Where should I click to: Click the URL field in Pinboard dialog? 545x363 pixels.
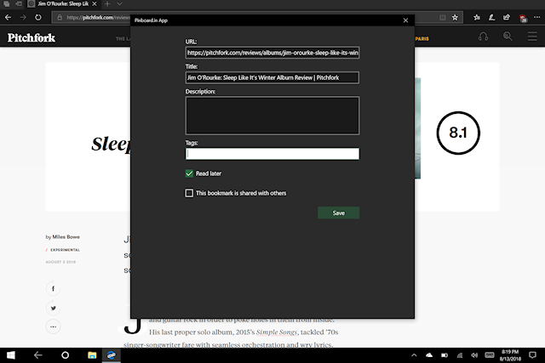coord(272,53)
